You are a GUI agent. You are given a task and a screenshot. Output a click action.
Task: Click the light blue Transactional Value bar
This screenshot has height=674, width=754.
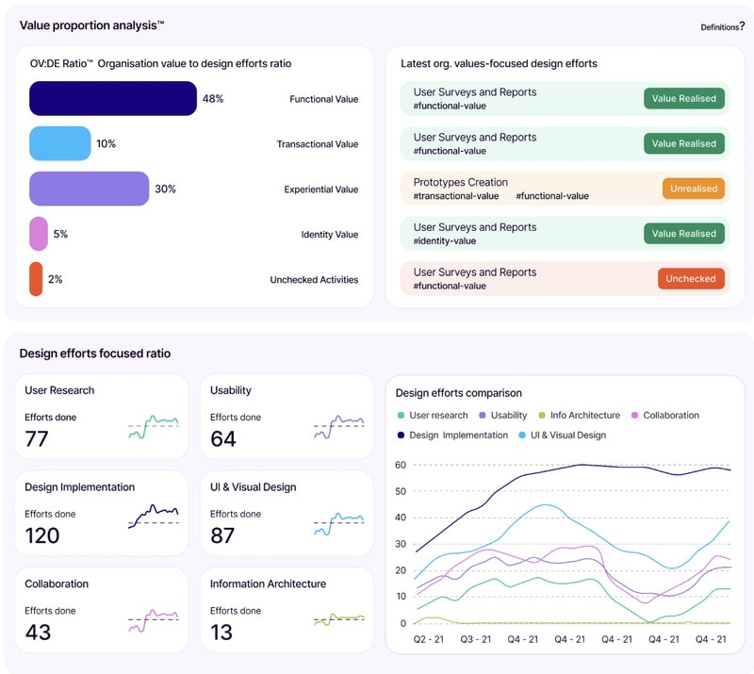click(59, 144)
